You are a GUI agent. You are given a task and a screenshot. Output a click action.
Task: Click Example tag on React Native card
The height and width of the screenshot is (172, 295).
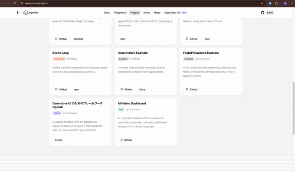pos(123,59)
